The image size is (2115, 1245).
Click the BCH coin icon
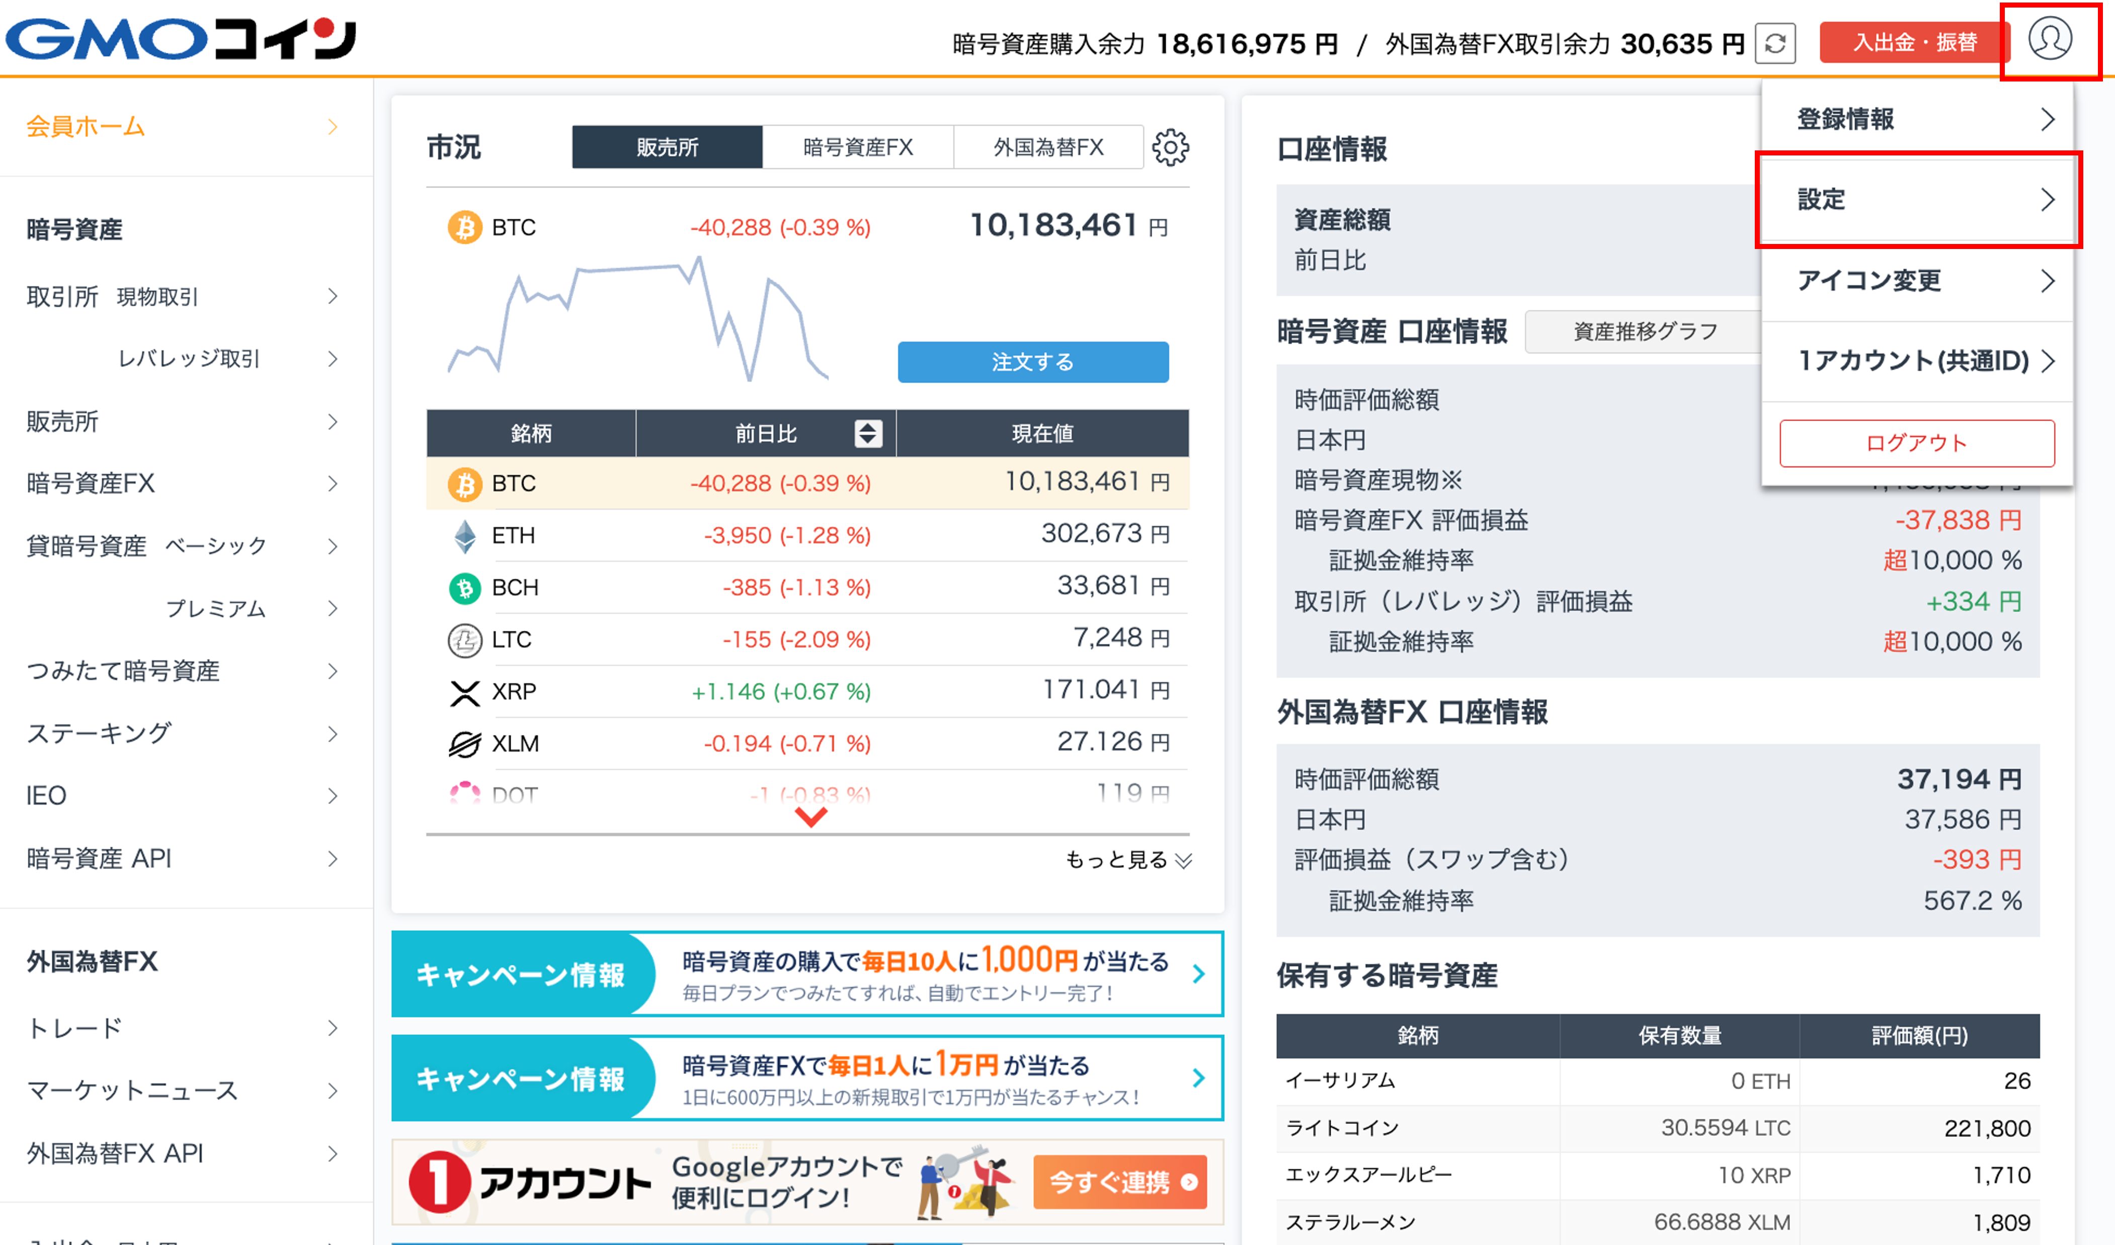(x=465, y=588)
